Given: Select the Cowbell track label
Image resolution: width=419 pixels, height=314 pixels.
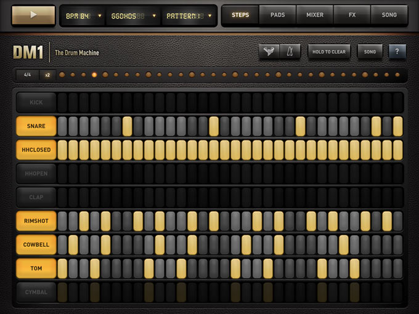Looking at the screenshot, I should point(36,244).
